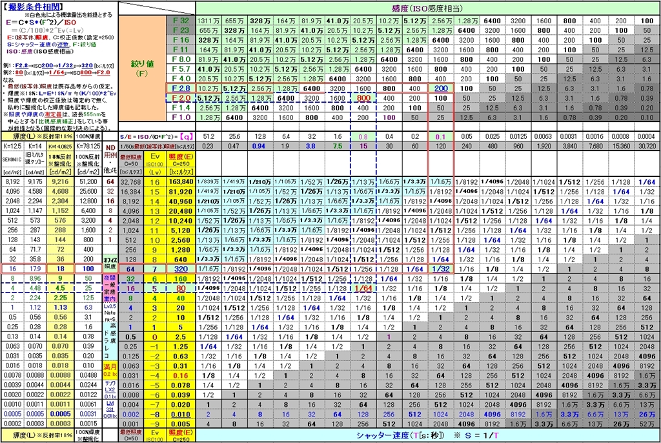661x443 pixels.
Task: Select illuminance cell 163,840
Action: click(x=181, y=182)
